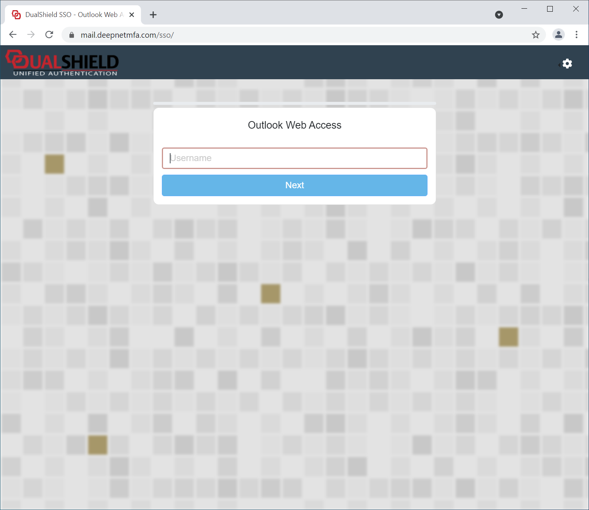Focus the Username input field
This screenshot has height=510, width=589.
pyautogui.click(x=294, y=158)
